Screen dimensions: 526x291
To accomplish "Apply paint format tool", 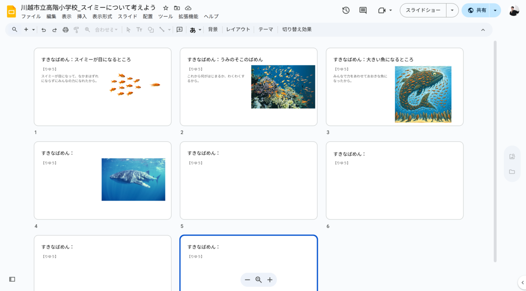I will point(76,30).
